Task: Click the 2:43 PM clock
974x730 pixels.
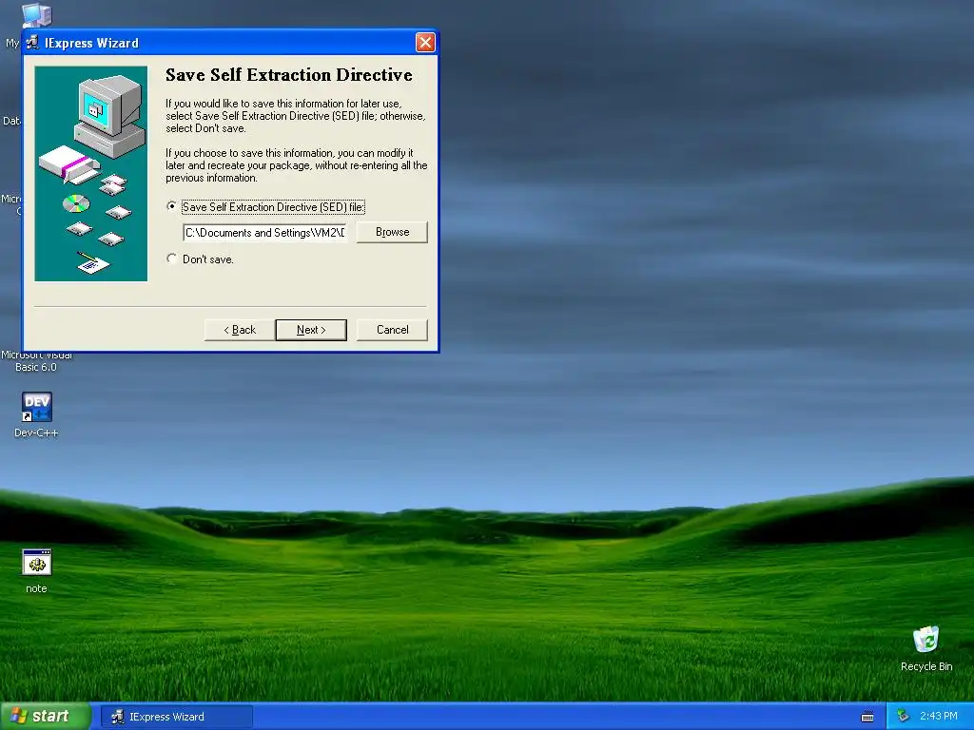Action: pyautogui.click(x=939, y=716)
